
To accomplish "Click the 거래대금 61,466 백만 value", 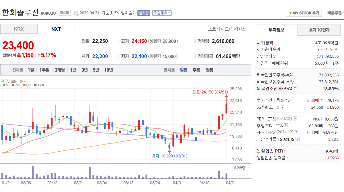I will click(x=228, y=56).
